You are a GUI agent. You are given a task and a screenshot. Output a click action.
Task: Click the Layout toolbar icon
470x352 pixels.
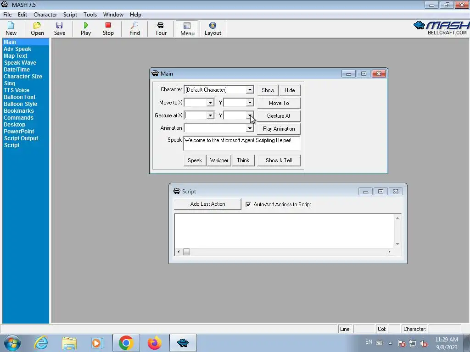pos(213,29)
